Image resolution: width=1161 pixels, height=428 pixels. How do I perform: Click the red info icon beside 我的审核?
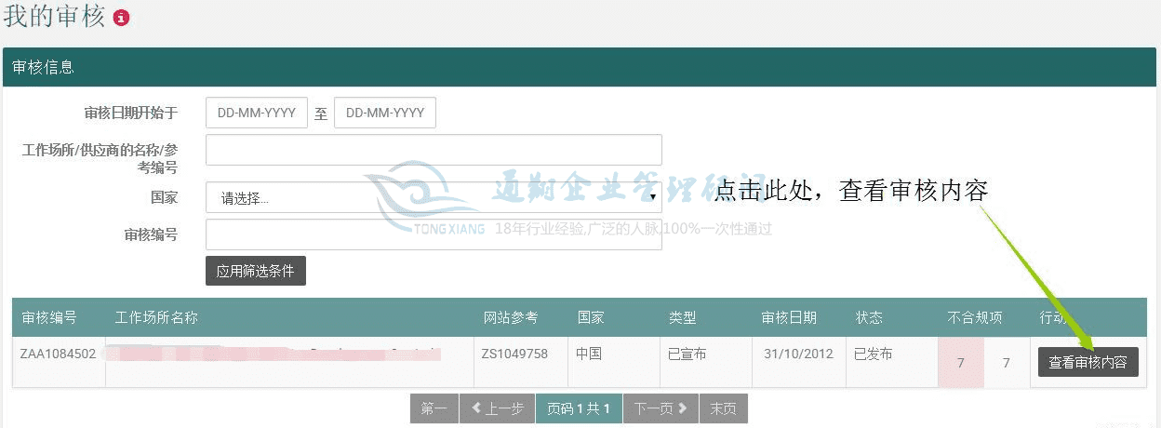121,18
